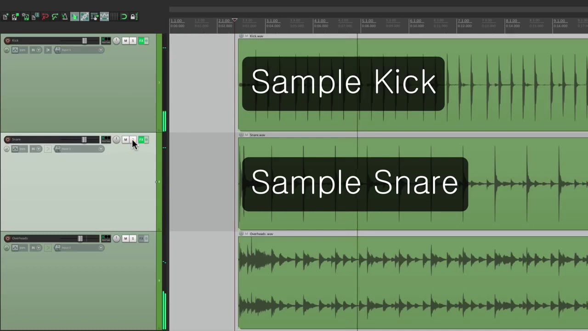This screenshot has width=588, height=331.
Task: Click the New Project toolbar icon
Action: [x=5, y=17]
